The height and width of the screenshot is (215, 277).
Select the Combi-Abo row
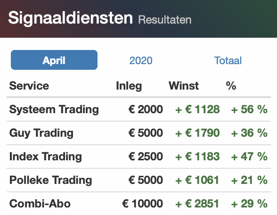pos(138,204)
